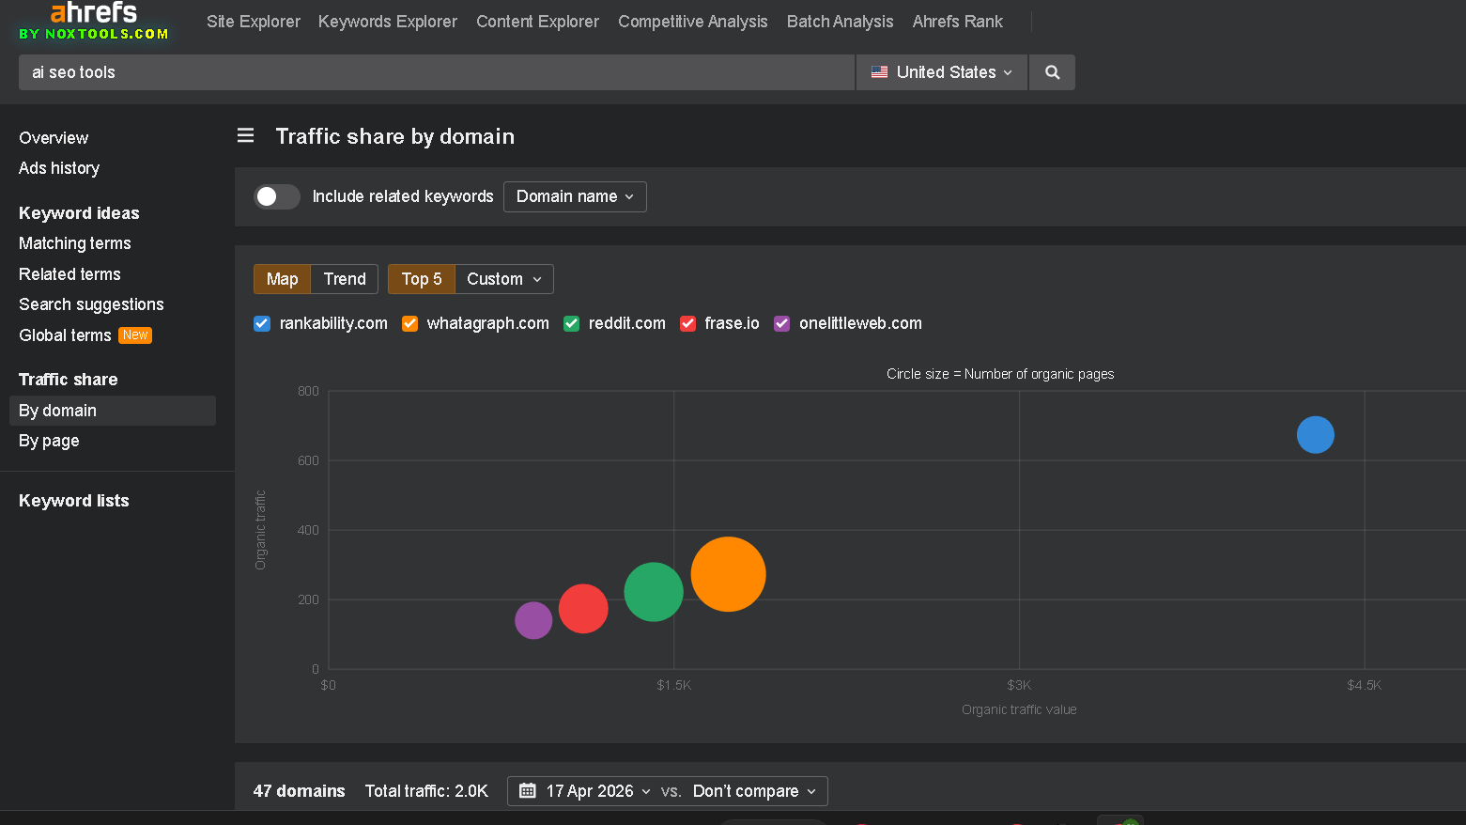Screen dimensions: 1466x825
Task: Open Search suggestions in sidebar
Action: click(x=91, y=304)
